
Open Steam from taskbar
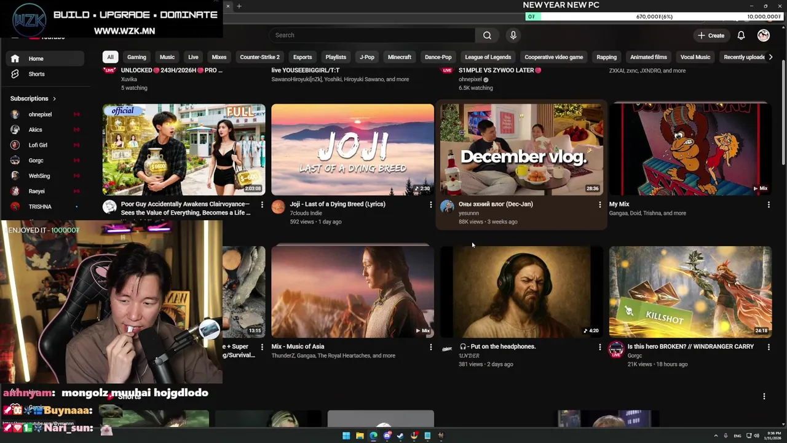point(400,436)
